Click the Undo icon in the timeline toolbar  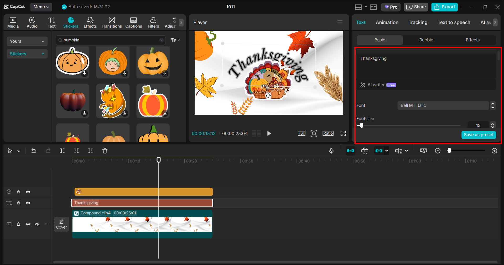click(34, 151)
